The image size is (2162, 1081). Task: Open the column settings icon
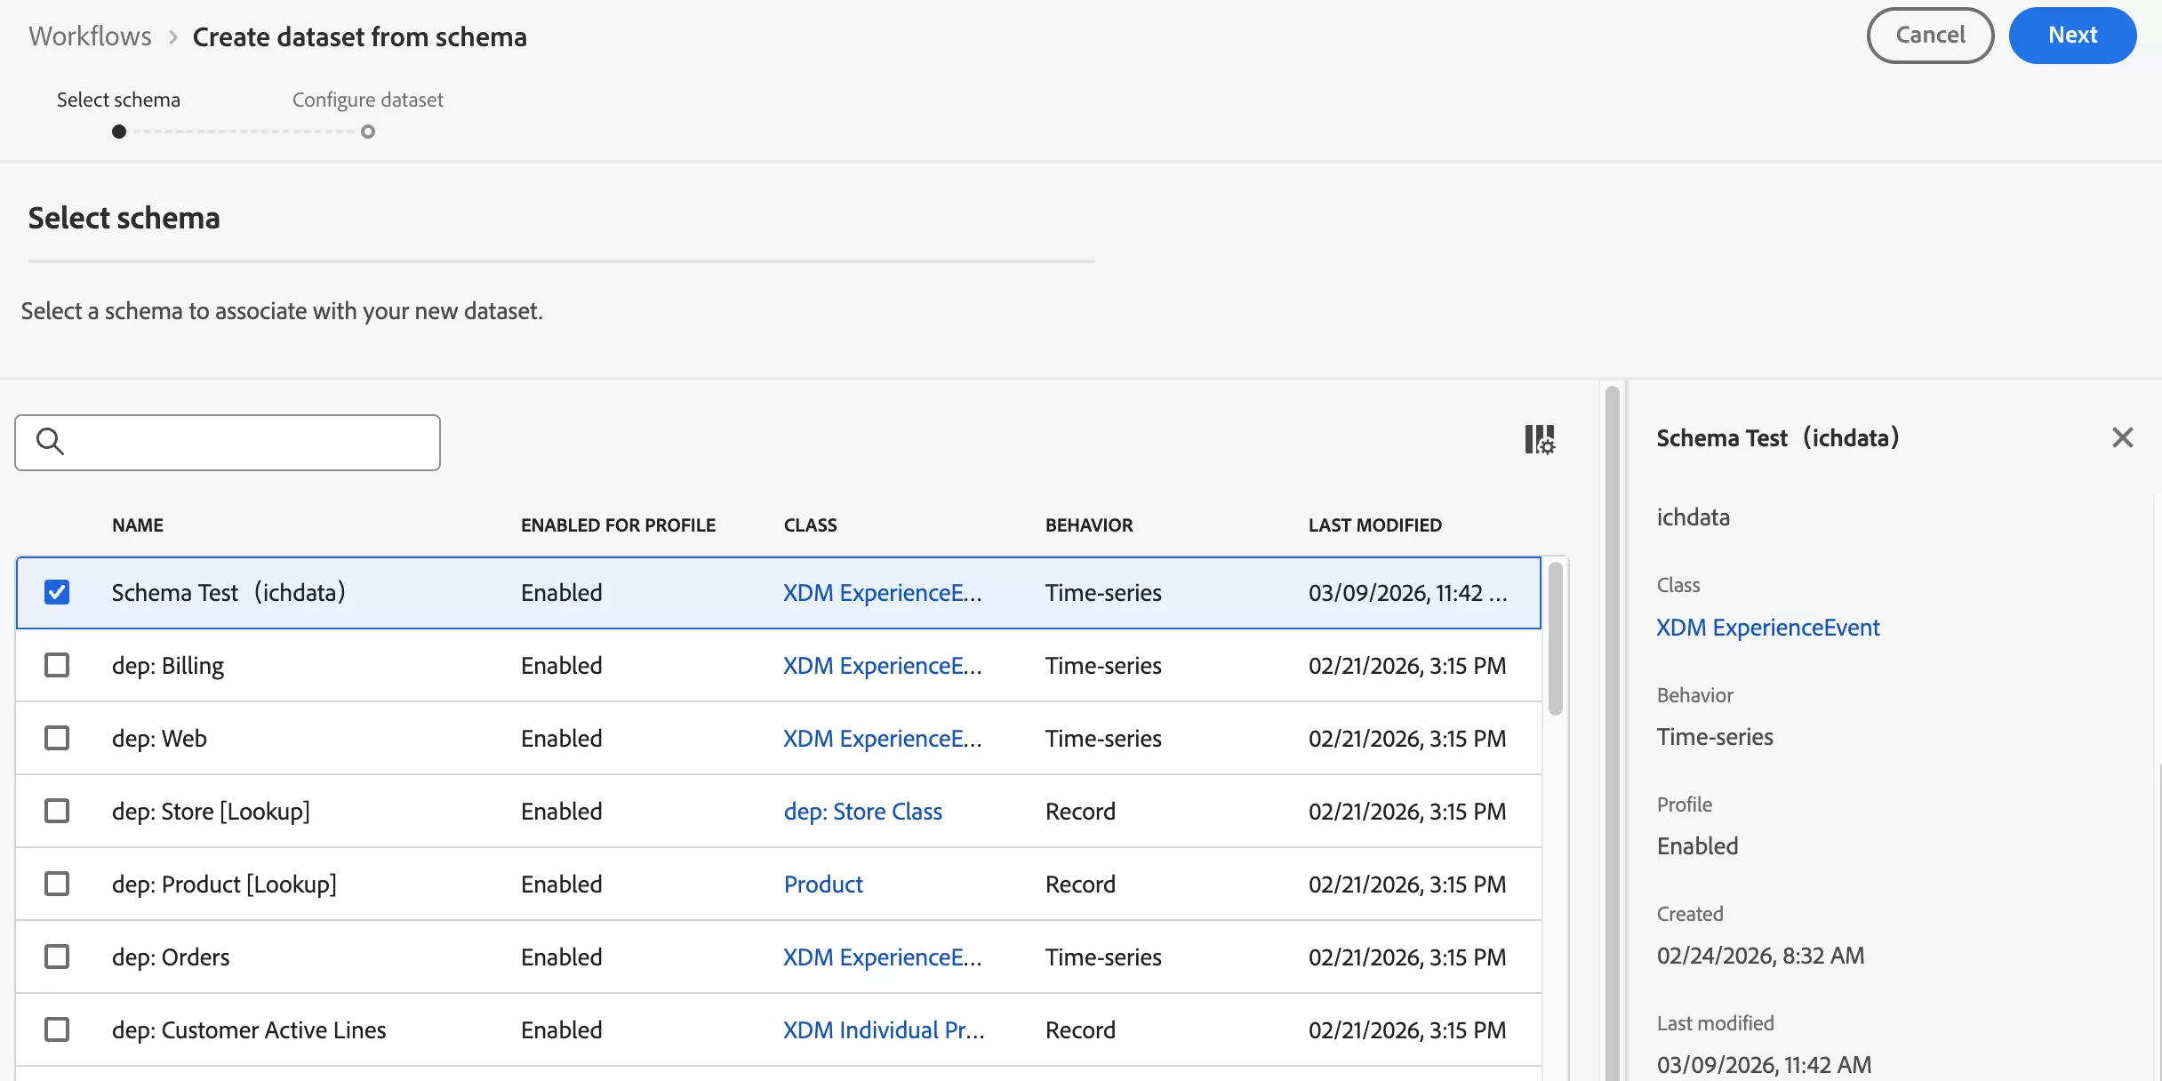tap(1540, 439)
